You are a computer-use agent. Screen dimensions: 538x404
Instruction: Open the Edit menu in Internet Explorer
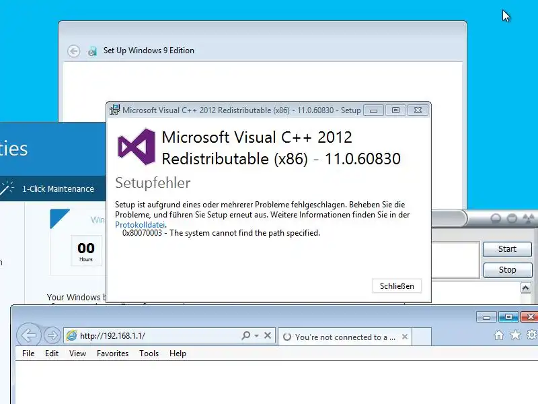click(52, 353)
